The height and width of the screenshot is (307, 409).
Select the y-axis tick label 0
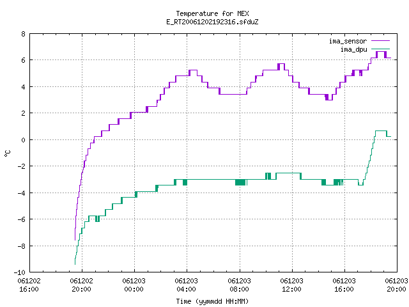pos(24,140)
